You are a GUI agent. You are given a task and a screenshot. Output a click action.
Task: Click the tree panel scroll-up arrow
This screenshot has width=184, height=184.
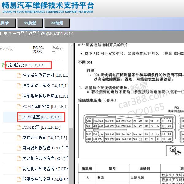[71, 46]
